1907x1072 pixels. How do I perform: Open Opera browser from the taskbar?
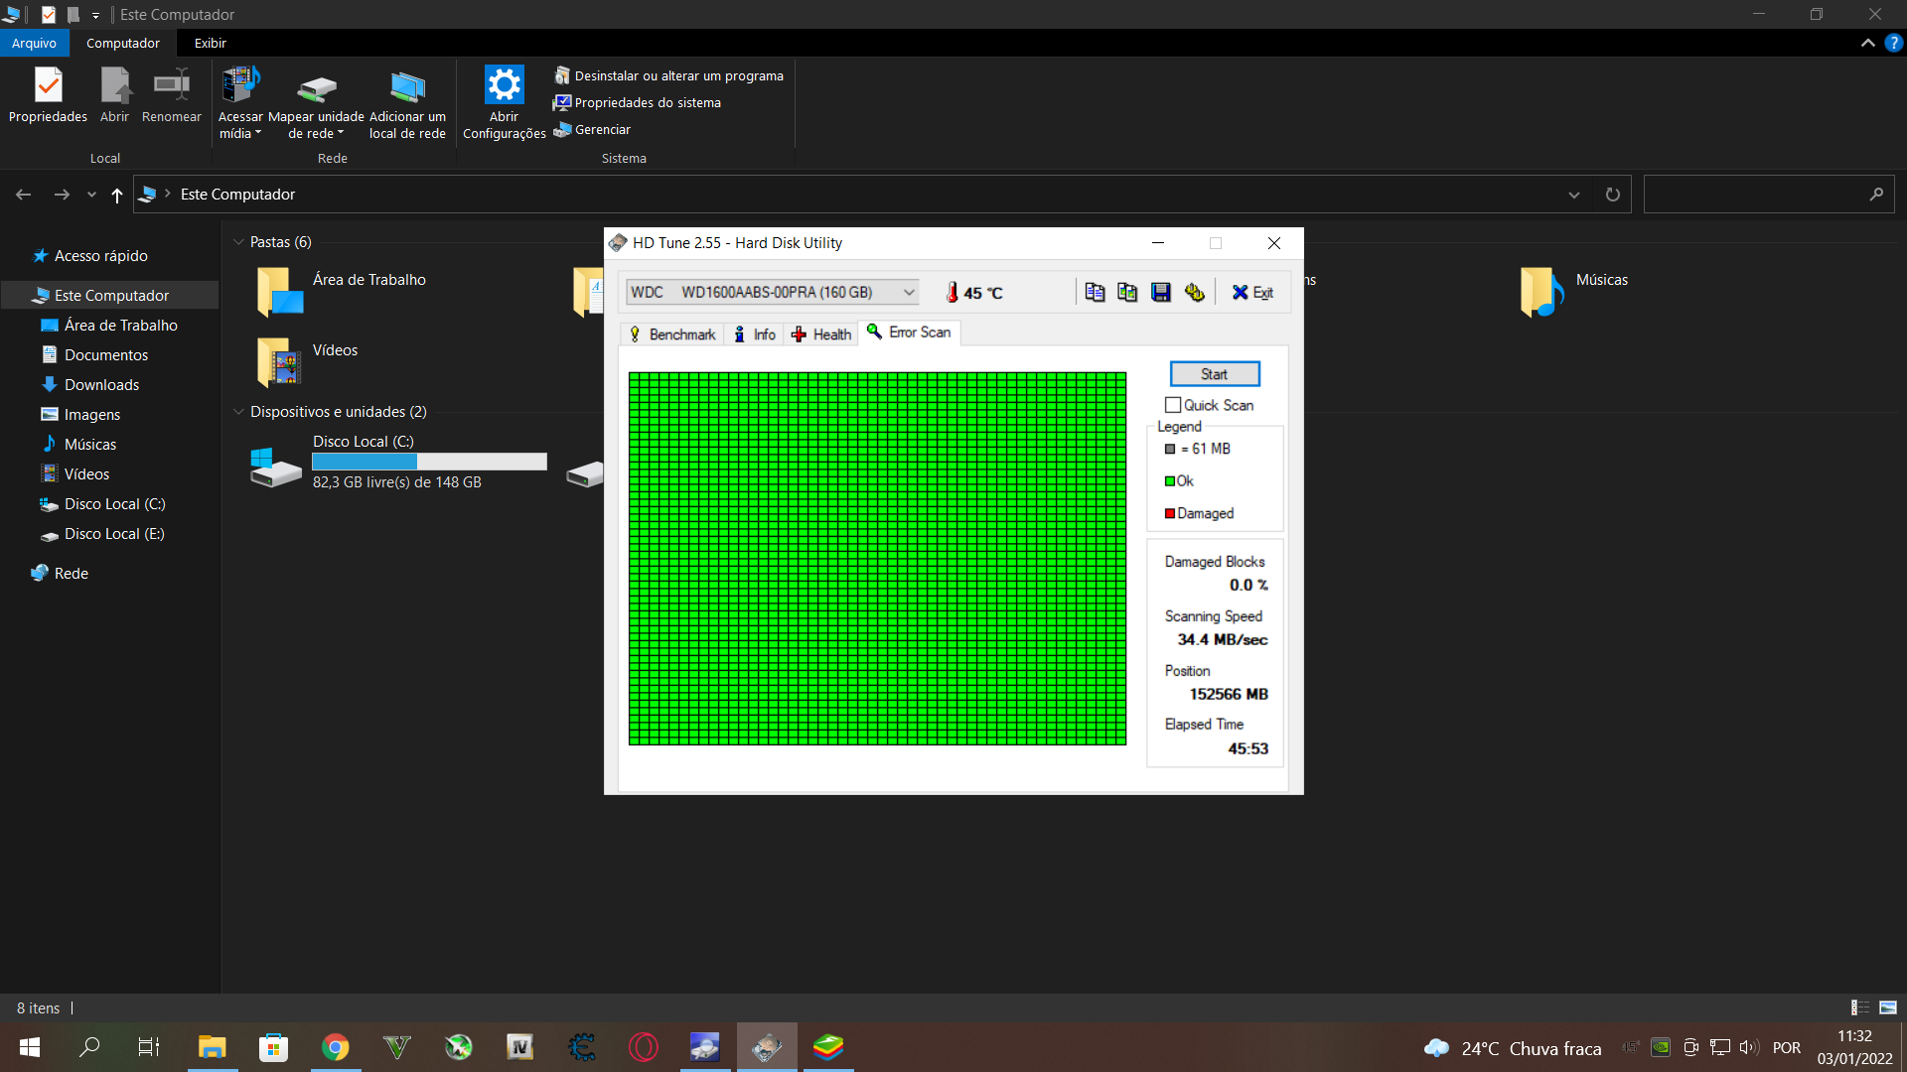[644, 1047]
